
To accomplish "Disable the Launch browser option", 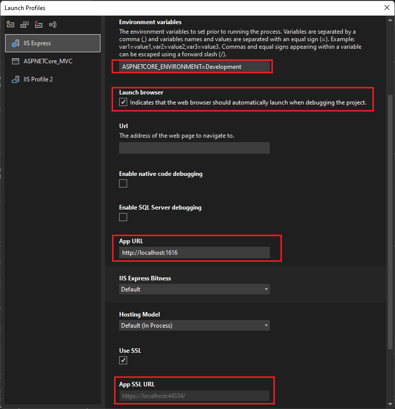I will point(123,103).
